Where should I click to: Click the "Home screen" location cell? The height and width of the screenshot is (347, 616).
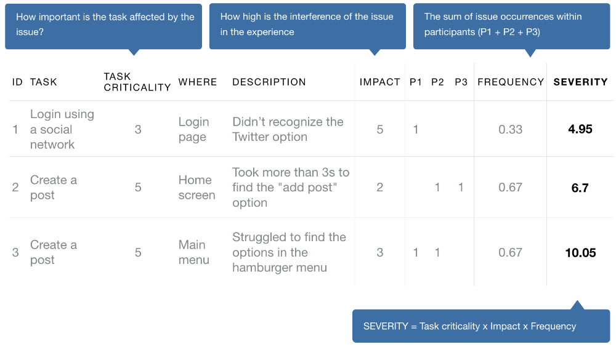coord(197,188)
